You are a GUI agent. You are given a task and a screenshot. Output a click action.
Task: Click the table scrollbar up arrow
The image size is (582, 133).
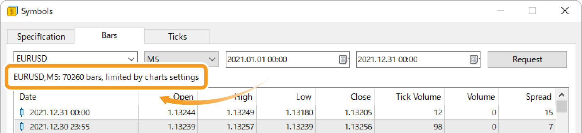point(562,94)
